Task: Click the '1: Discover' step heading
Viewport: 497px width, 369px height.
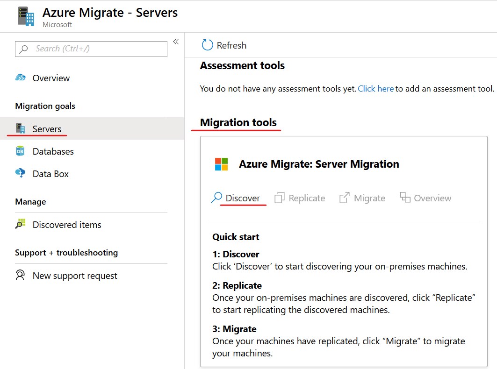Action: click(x=236, y=254)
